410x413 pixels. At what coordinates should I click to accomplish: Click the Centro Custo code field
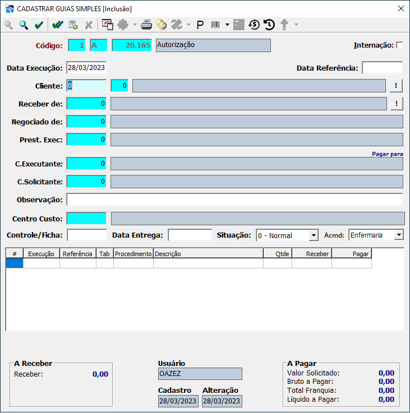point(86,219)
